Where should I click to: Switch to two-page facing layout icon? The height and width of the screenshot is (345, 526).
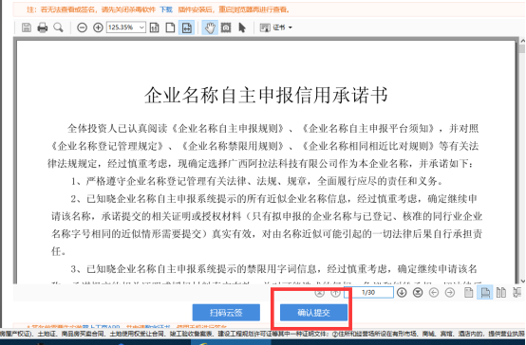501,293
